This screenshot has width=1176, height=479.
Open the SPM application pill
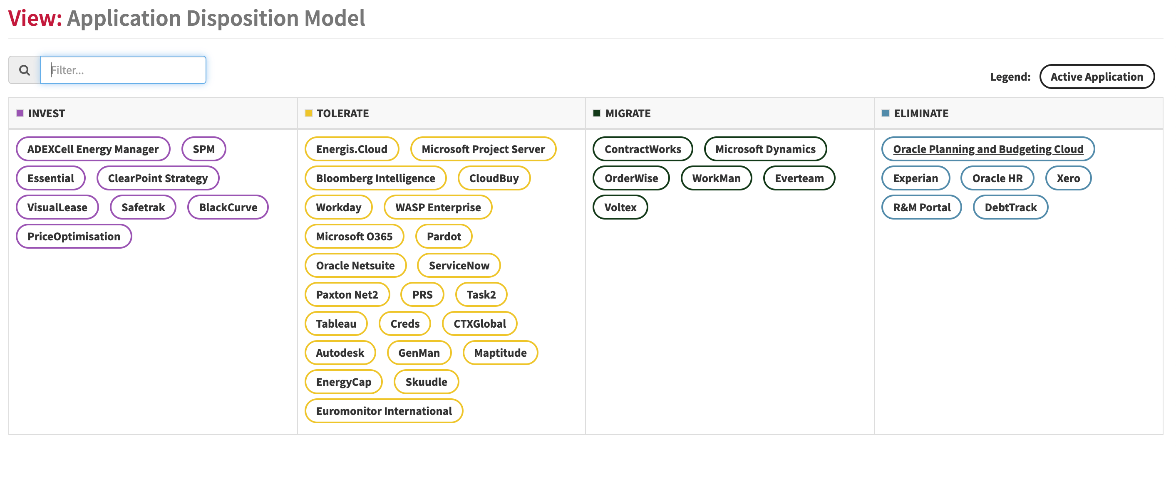pyautogui.click(x=203, y=149)
